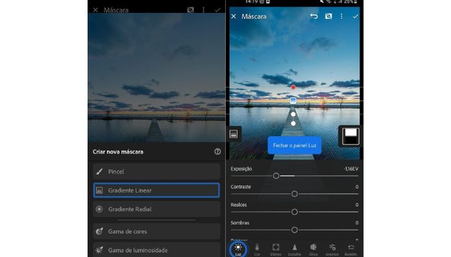The image size is (451, 257).
Task: Tap the Redefinir reset icon
Action: point(351,247)
